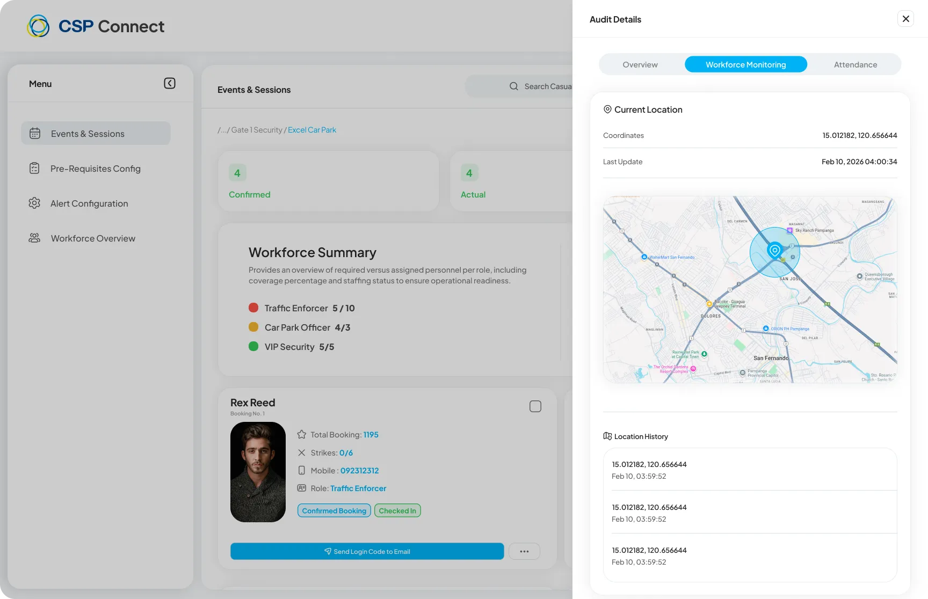Click Rex Reed's profile photo
The width and height of the screenshot is (928, 599).
(258, 472)
